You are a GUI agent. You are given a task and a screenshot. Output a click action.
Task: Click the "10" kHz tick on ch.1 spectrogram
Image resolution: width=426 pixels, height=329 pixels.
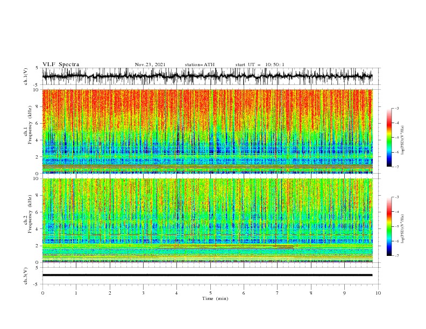[x=36, y=90]
